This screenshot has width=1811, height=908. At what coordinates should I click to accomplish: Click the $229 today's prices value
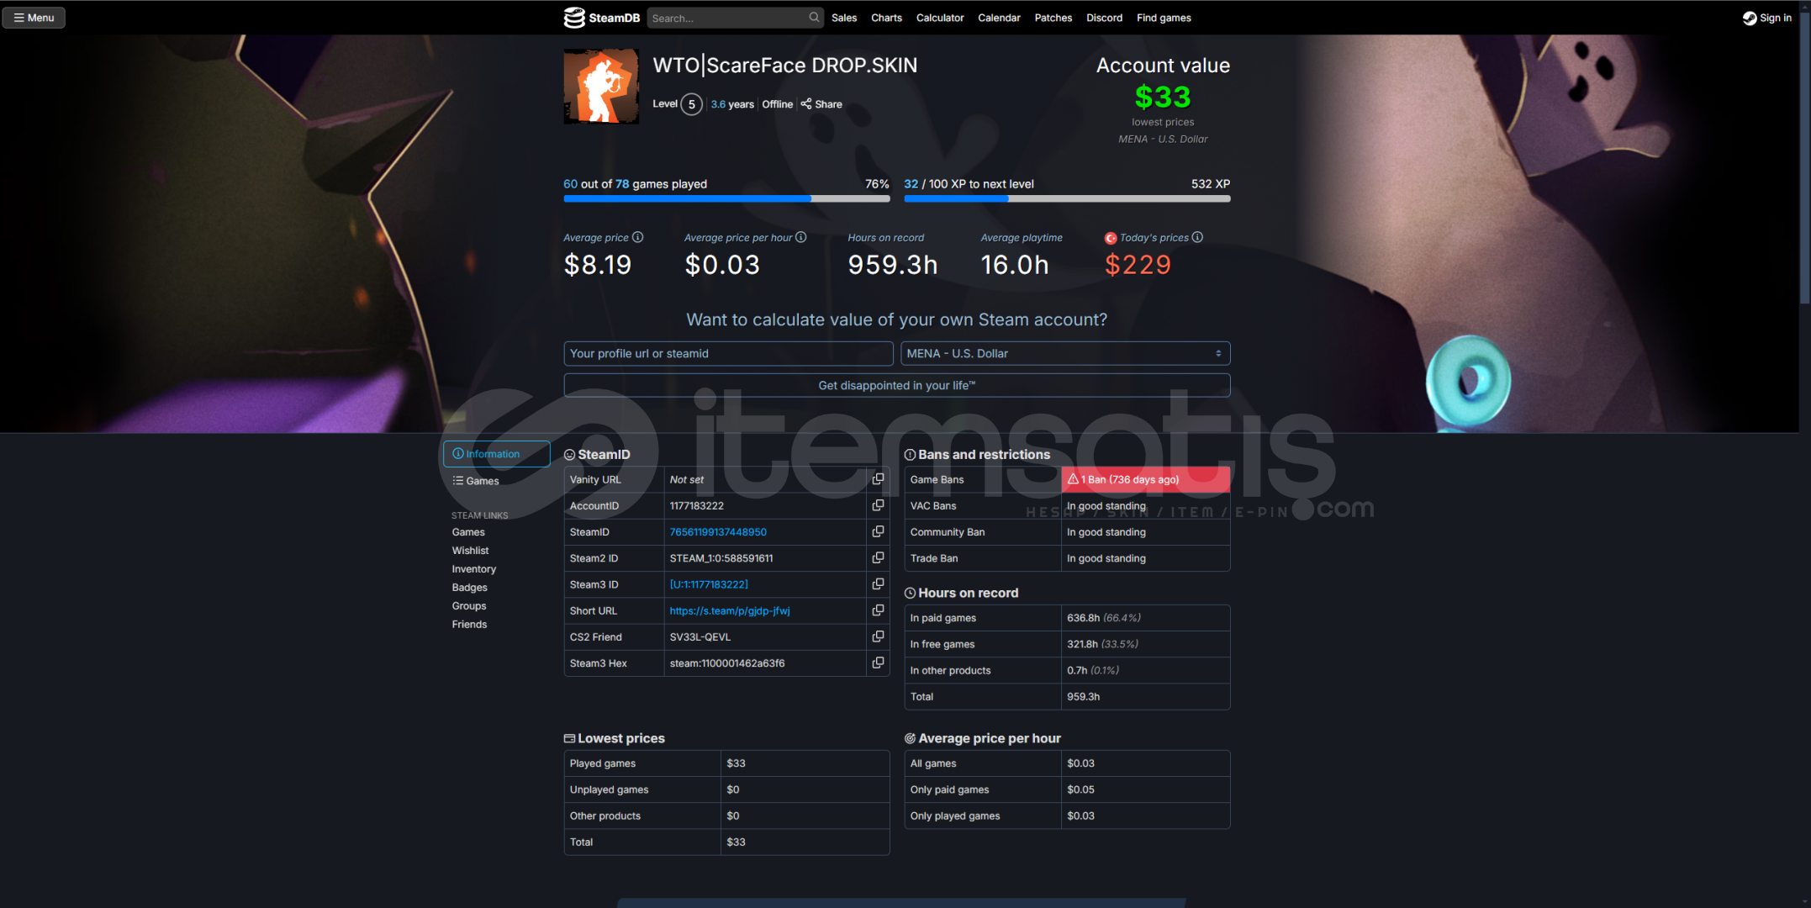[1138, 265]
